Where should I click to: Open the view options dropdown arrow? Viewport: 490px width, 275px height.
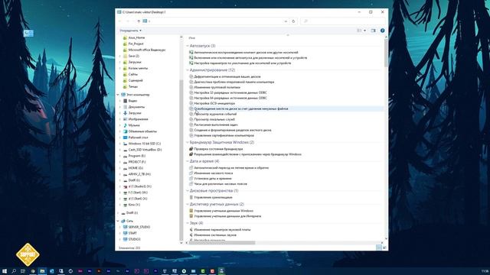click(364, 31)
